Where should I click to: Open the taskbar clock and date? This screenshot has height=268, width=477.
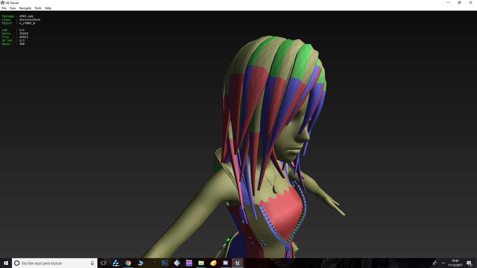pos(455,263)
